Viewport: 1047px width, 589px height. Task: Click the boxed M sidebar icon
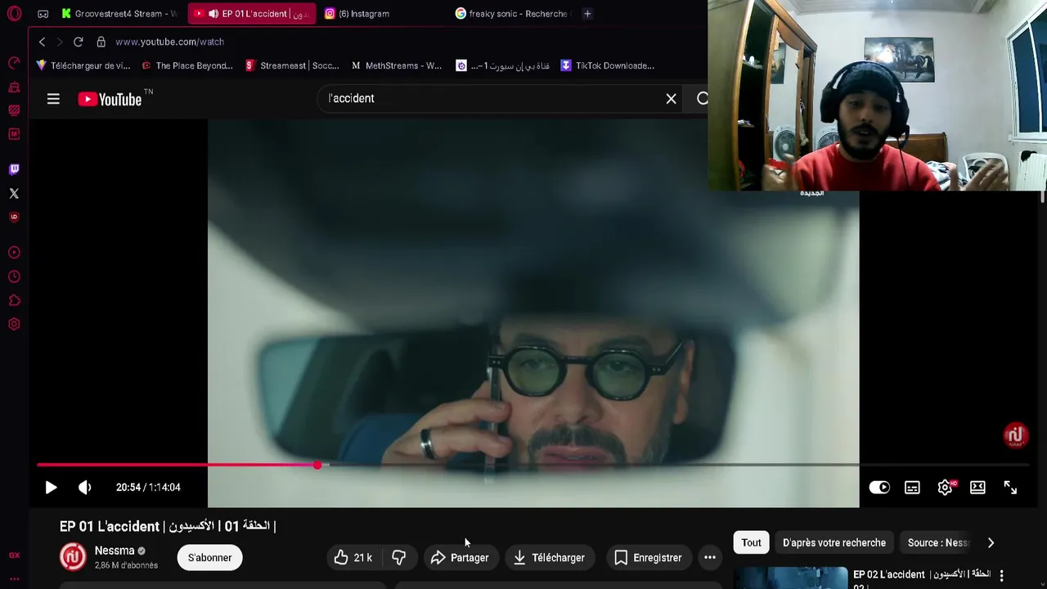[14, 133]
